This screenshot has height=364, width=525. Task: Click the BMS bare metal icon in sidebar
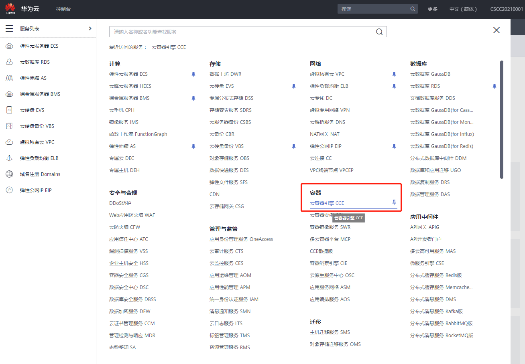click(x=9, y=94)
